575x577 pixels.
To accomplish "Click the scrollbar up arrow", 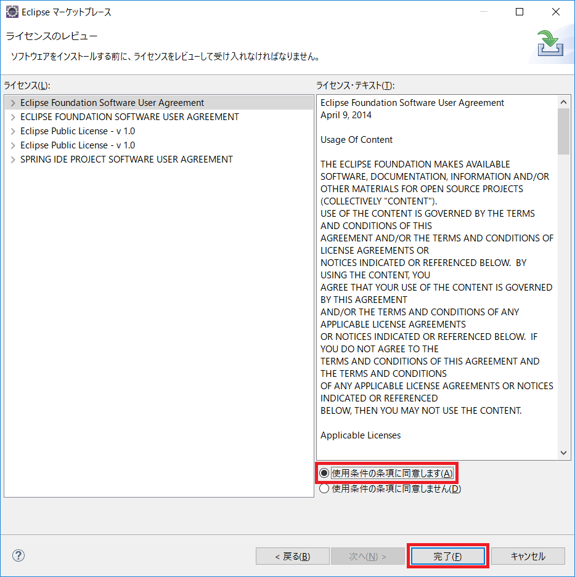I will [x=564, y=101].
